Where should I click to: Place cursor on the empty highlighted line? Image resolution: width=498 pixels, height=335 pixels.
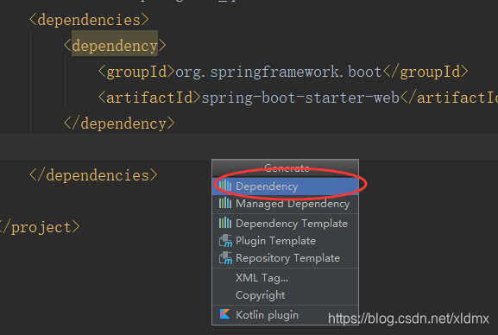249,146
